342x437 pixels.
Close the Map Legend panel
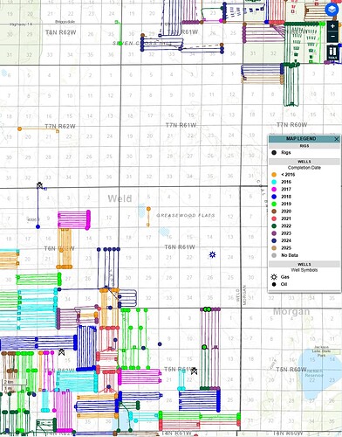pyautogui.click(x=337, y=139)
